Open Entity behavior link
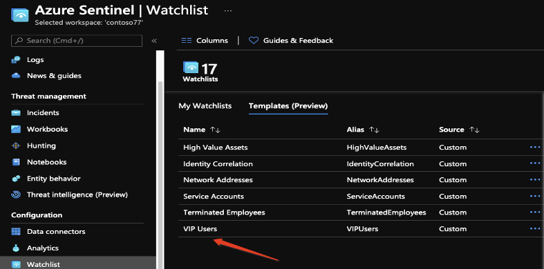The height and width of the screenshot is (269, 544). (53, 179)
